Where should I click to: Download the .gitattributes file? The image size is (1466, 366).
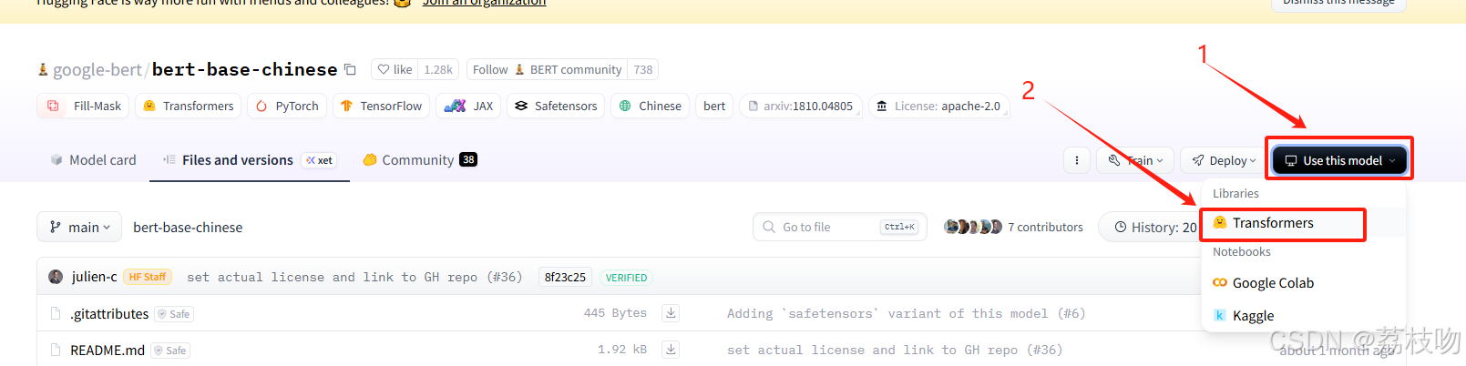pyautogui.click(x=671, y=313)
